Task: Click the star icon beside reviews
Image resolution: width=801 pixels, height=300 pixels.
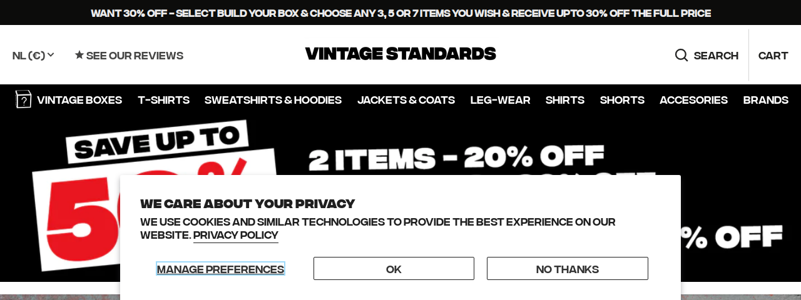Action: pos(79,55)
